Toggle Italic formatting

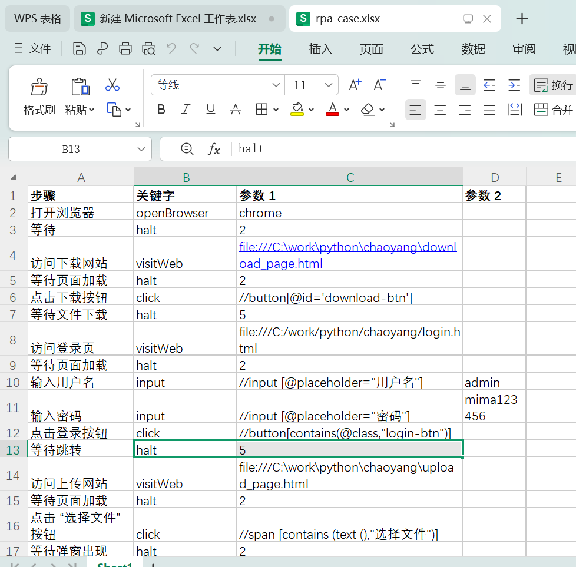coord(186,109)
